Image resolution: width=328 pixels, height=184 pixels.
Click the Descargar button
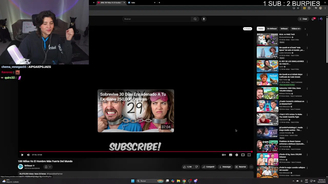[225, 167]
